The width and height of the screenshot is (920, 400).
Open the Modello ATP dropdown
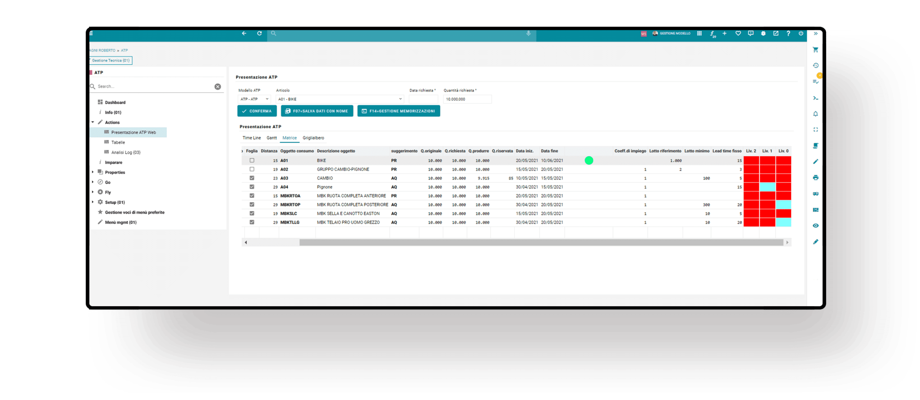click(254, 99)
